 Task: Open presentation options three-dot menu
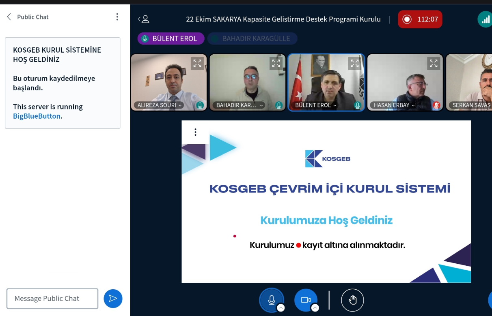click(x=195, y=132)
